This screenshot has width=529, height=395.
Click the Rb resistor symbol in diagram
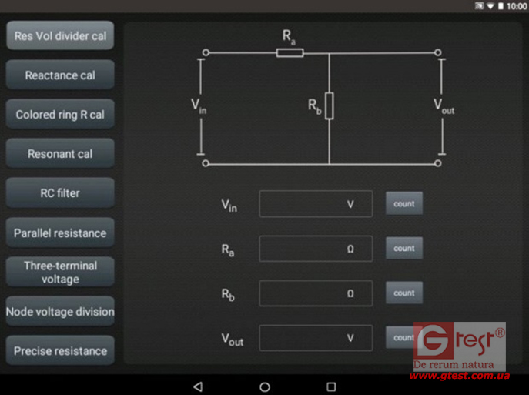pos(329,105)
